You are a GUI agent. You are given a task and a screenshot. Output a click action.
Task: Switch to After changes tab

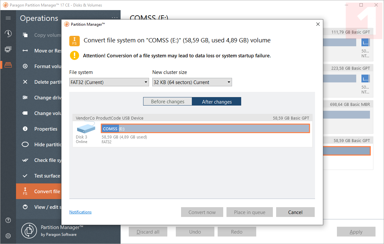click(x=217, y=102)
